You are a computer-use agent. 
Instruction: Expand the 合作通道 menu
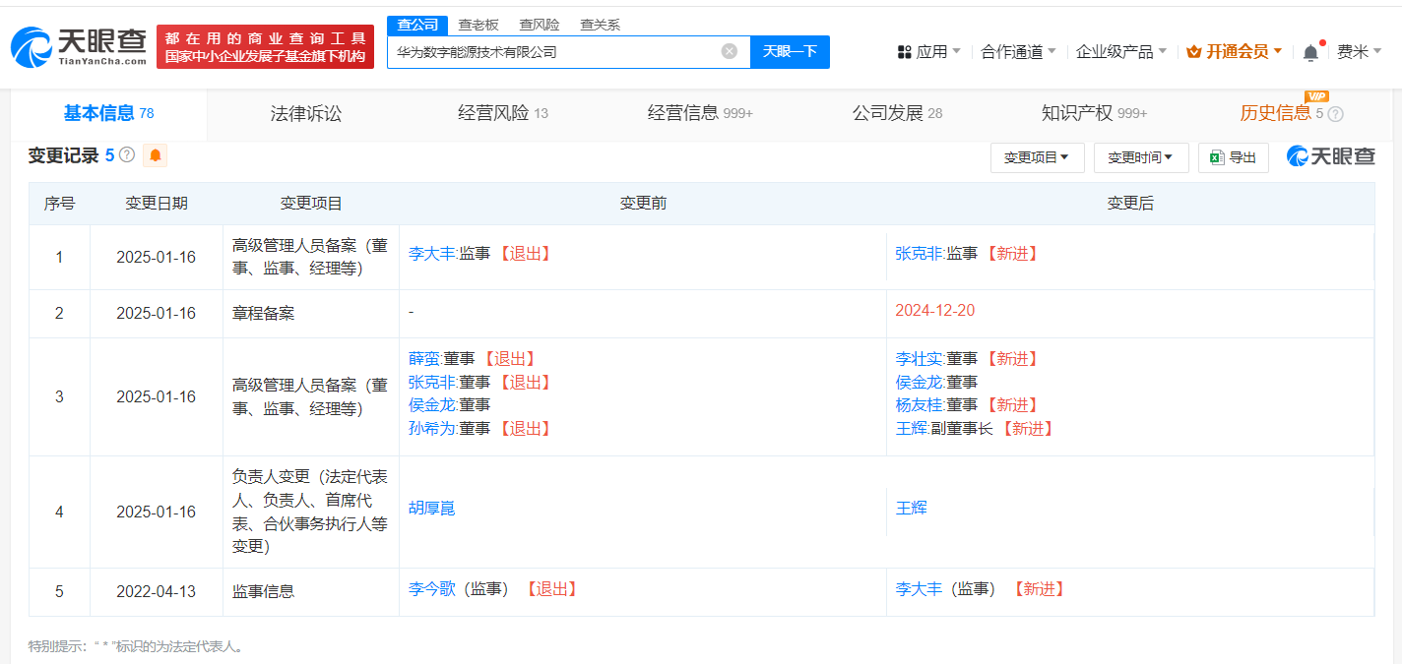[x=1018, y=51]
